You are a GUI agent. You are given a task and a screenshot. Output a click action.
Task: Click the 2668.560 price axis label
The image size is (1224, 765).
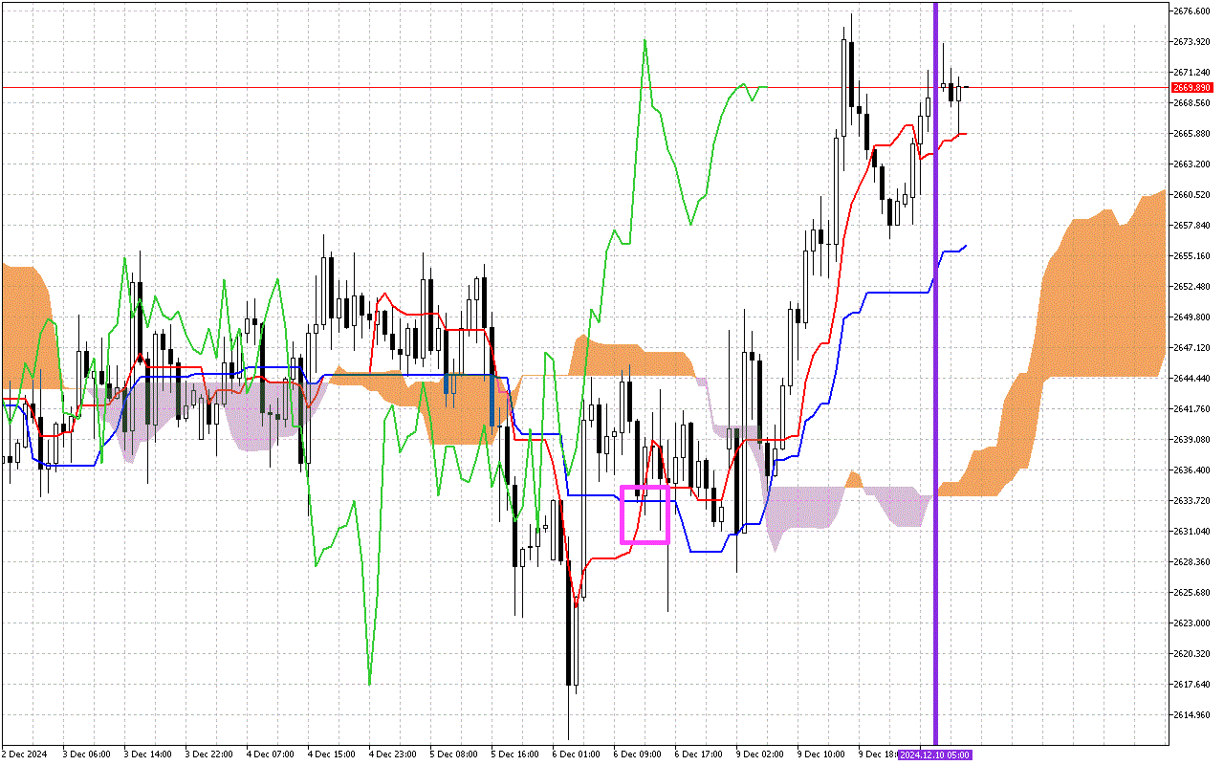1191,103
